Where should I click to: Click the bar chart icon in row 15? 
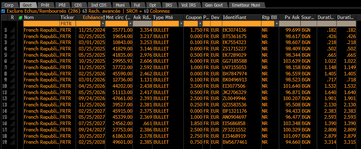[x=12, y=117]
